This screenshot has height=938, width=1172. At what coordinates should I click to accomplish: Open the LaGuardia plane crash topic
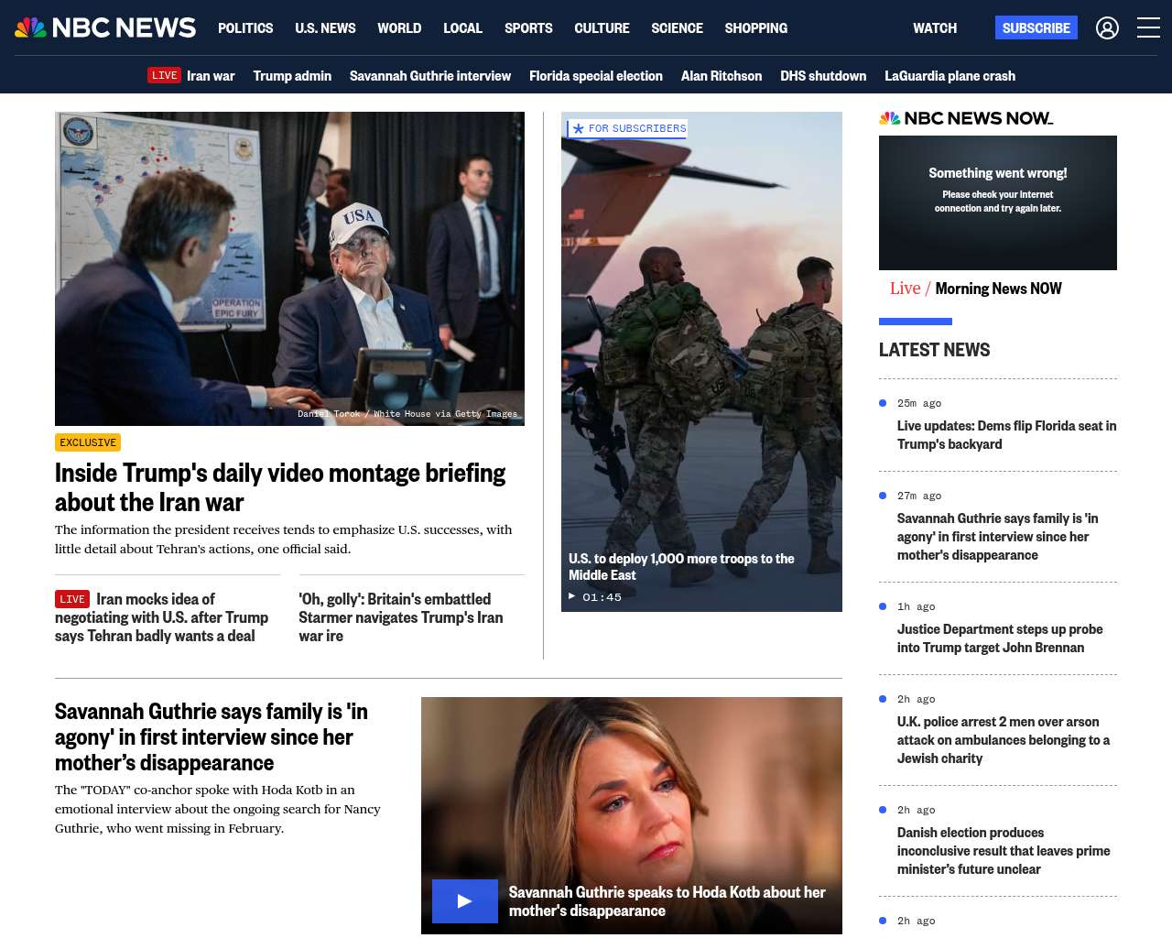950,76
